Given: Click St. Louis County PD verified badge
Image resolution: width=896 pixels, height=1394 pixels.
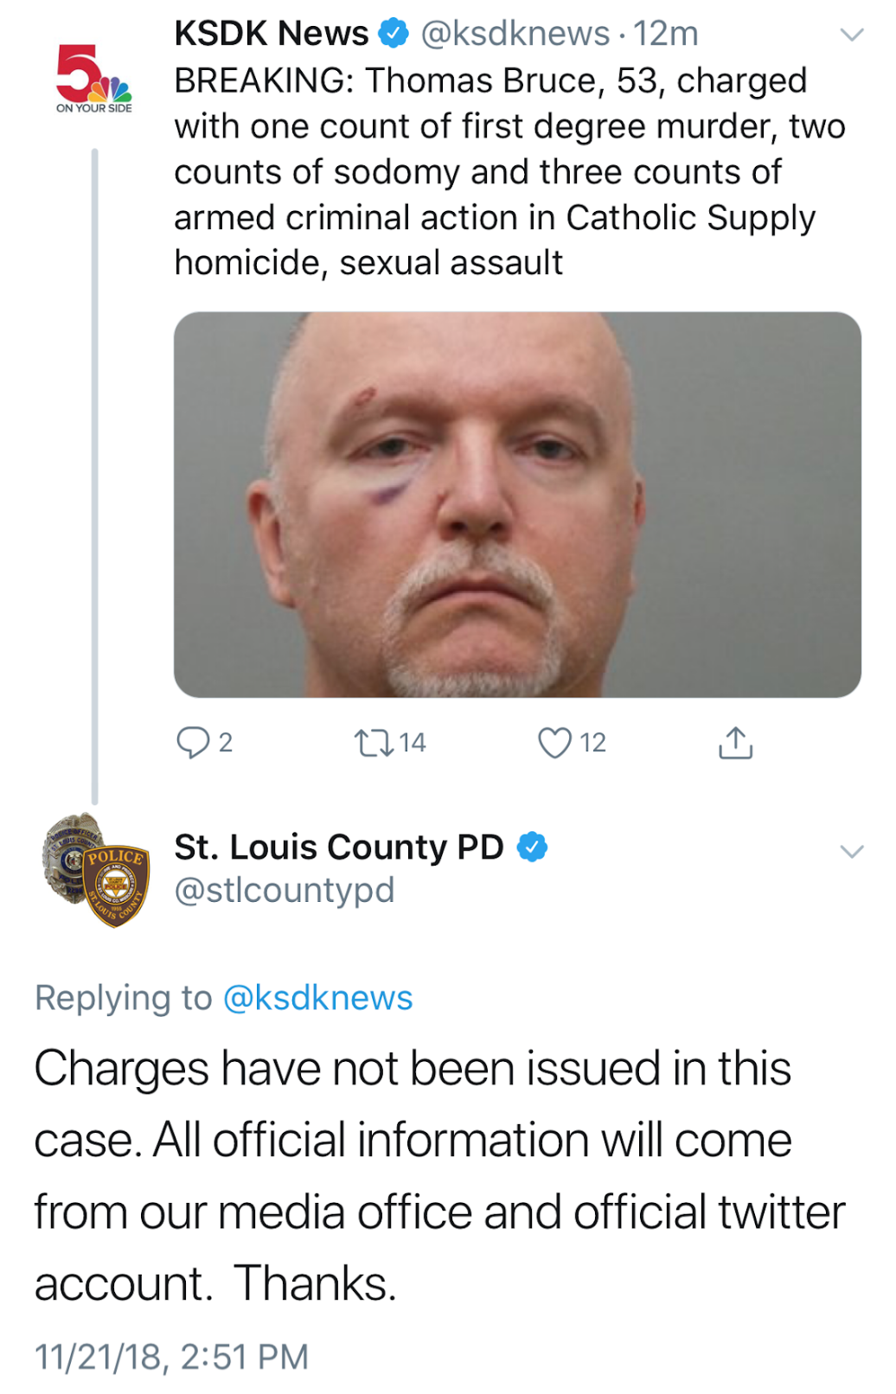Looking at the screenshot, I should tap(532, 847).
